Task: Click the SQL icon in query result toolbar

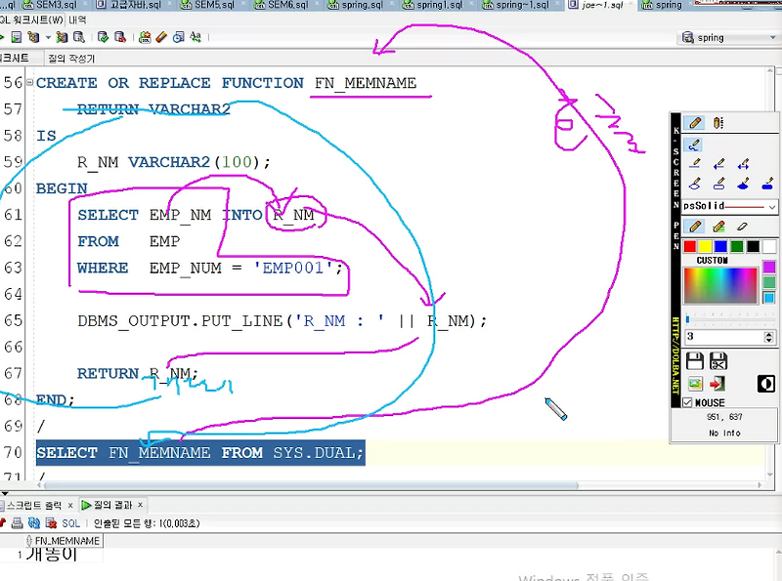Action: tap(69, 521)
